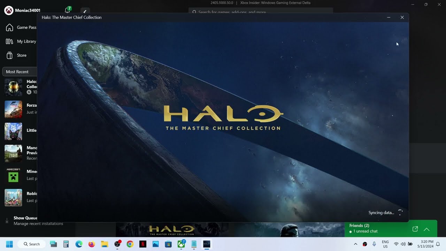Screen dimensions: 446x251
Task: Check battery status in system tray
Action: click(x=410, y=244)
